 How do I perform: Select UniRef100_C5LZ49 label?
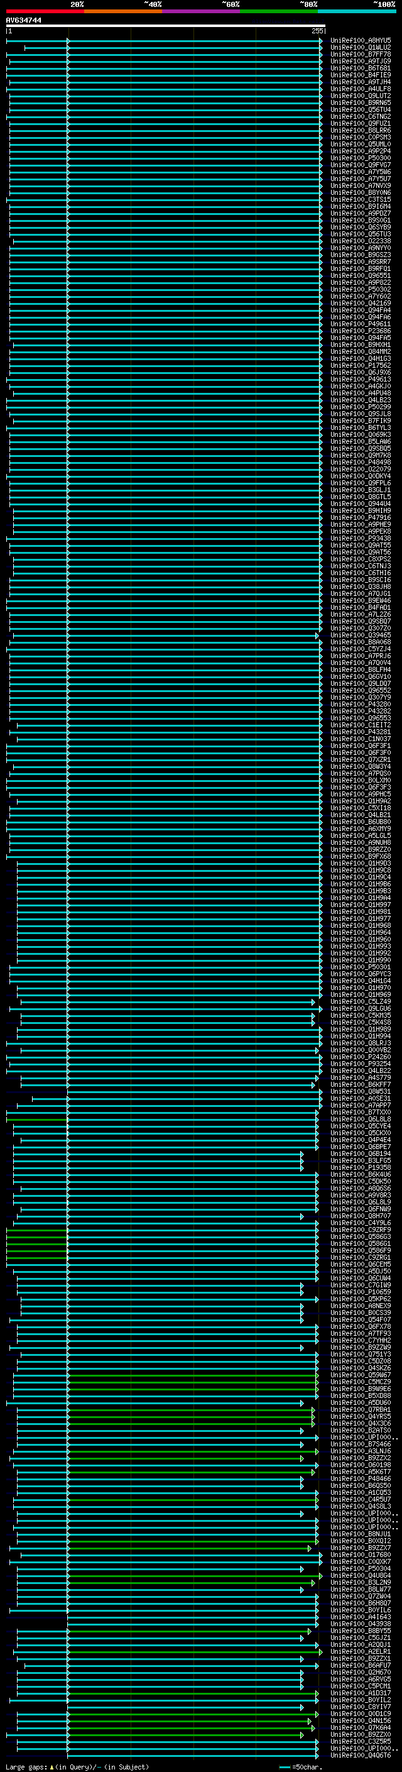point(361,1001)
